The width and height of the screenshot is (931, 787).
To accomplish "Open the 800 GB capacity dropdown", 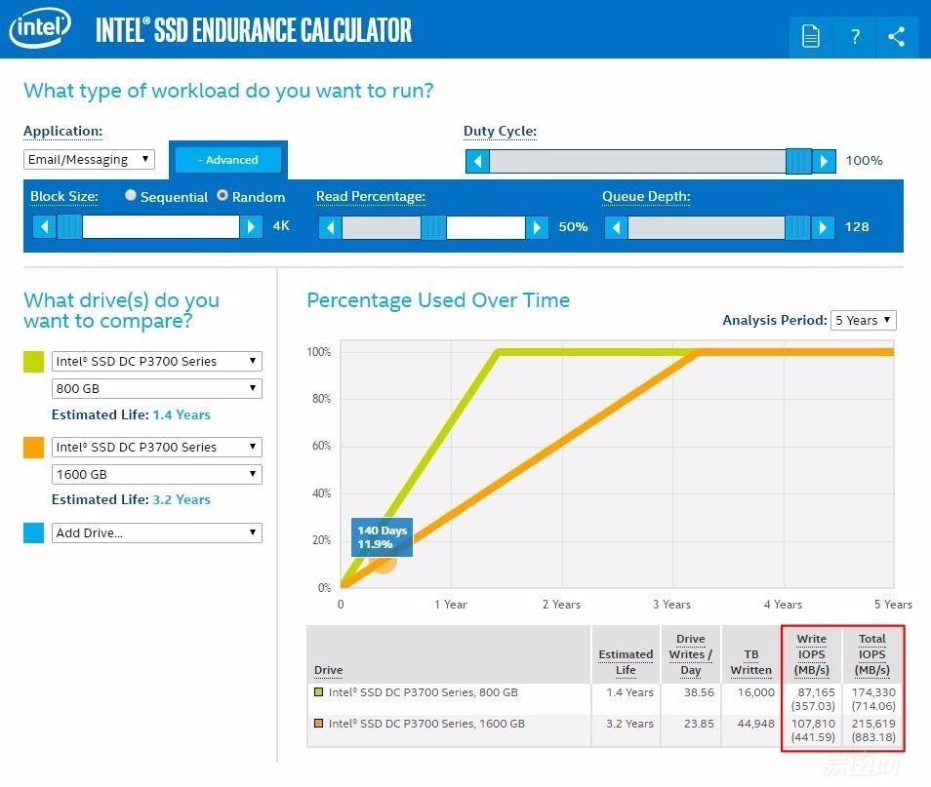I will point(157,389).
